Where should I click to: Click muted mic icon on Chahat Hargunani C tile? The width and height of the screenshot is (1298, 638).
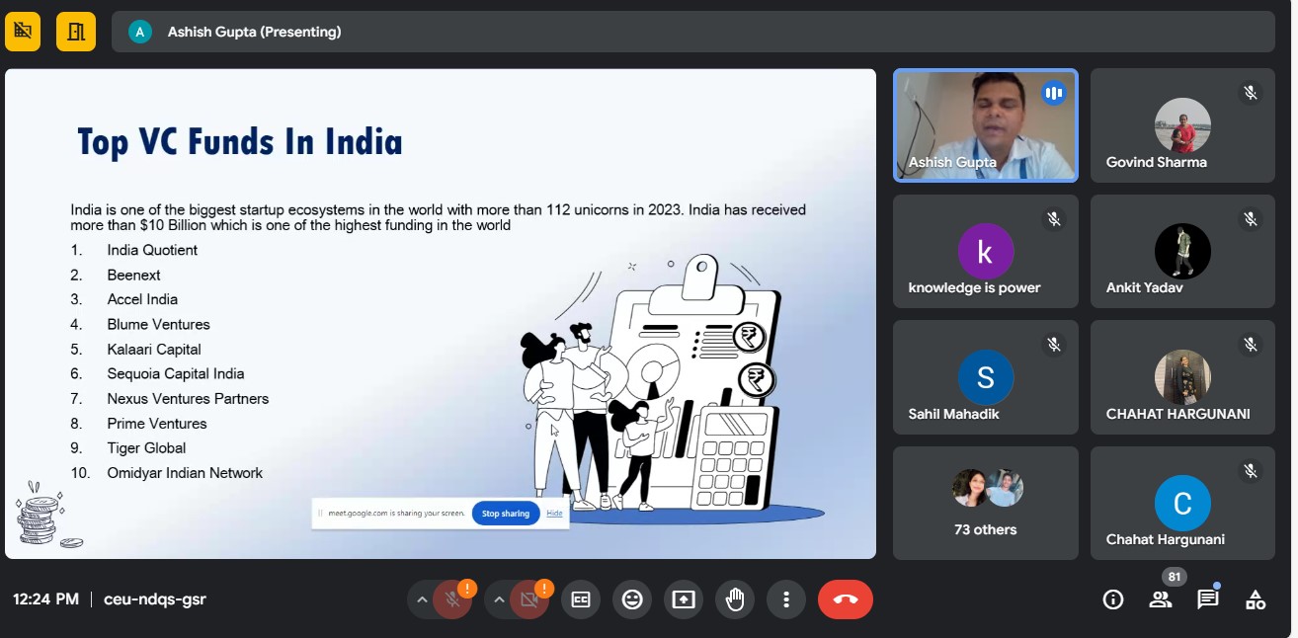coord(1251,470)
